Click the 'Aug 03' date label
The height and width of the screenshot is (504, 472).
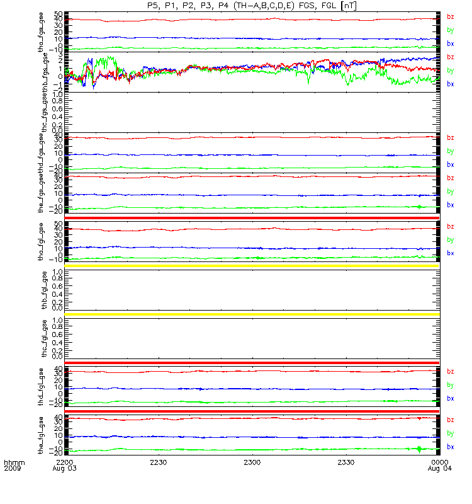click(65, 468)
